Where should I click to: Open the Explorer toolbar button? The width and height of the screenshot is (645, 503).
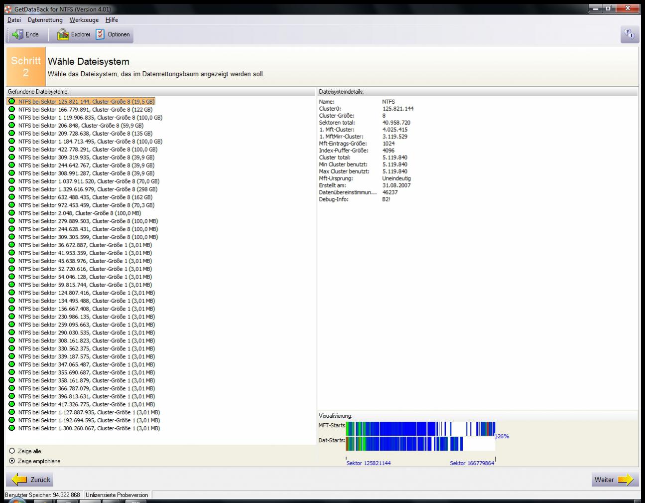tap(73, 34)
